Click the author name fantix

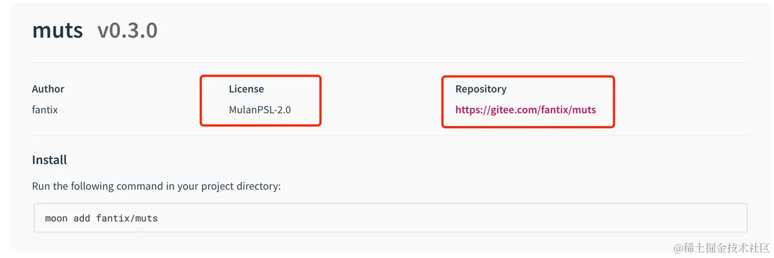(45, 110)
